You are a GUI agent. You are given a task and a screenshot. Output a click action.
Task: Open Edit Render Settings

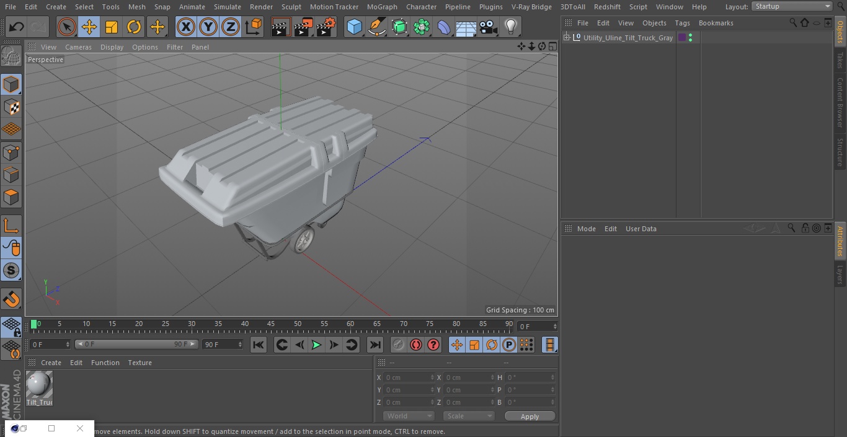point(326,27)
